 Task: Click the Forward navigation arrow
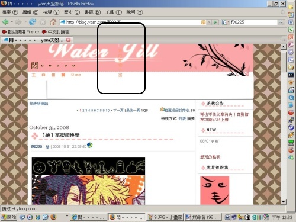[18, 22]
